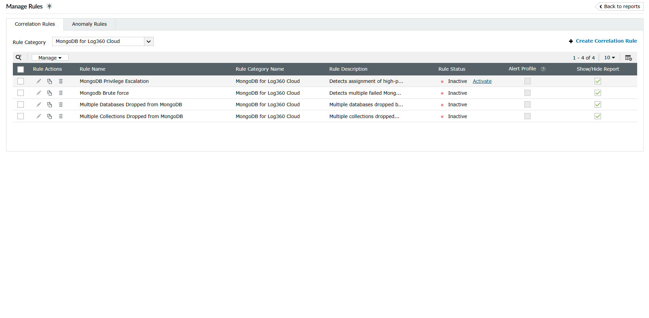Delete the Mongodb Brute force rule

point(61,93)
